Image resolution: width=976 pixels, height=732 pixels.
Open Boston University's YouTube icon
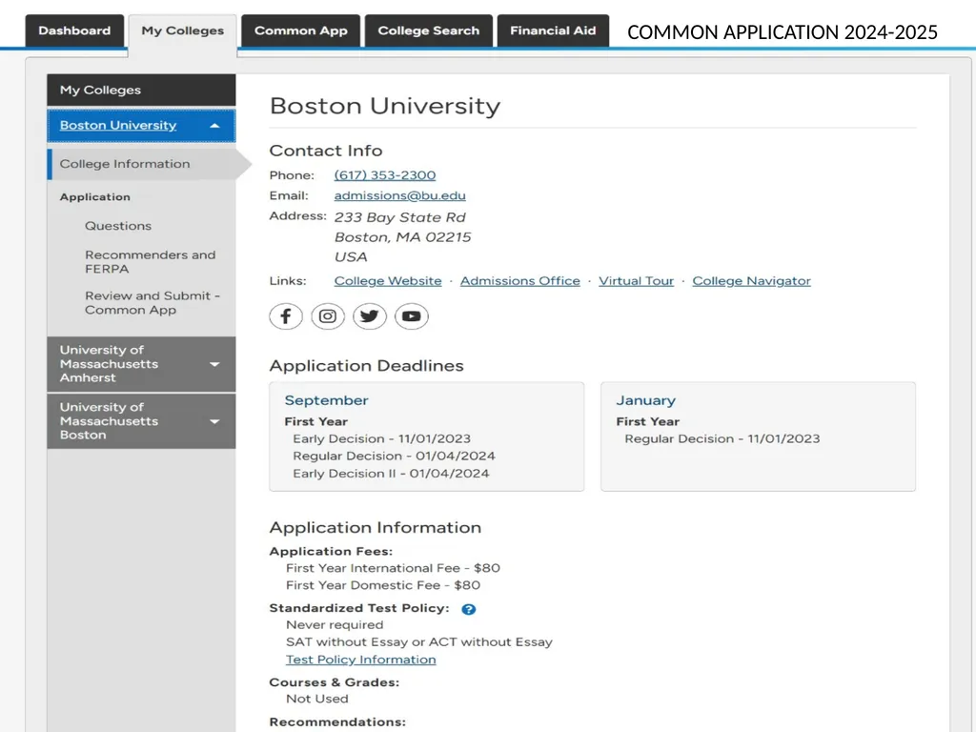411,316
